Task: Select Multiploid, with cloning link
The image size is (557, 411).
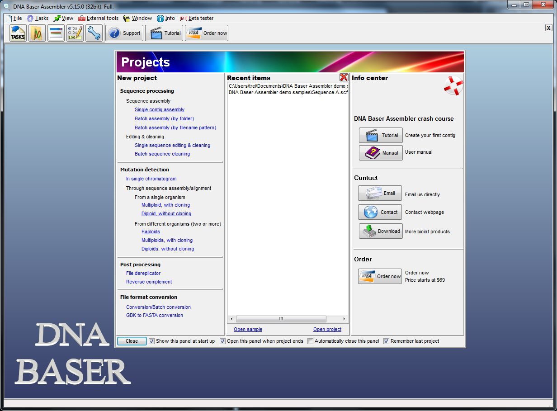Action: pos(165,205)
